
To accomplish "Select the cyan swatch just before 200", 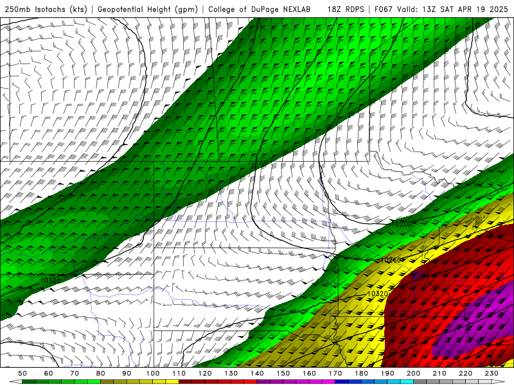I will click(x=407, y=381).
